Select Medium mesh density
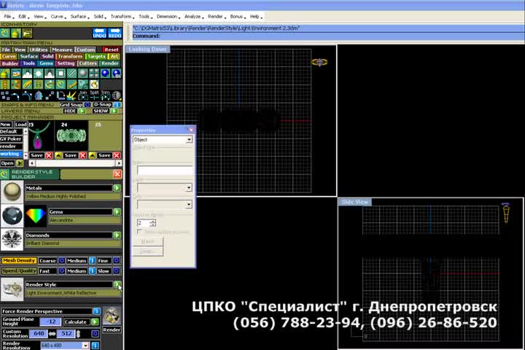This screenshot has width=525, height=350. pyautogui.click(x=92, y=260)
